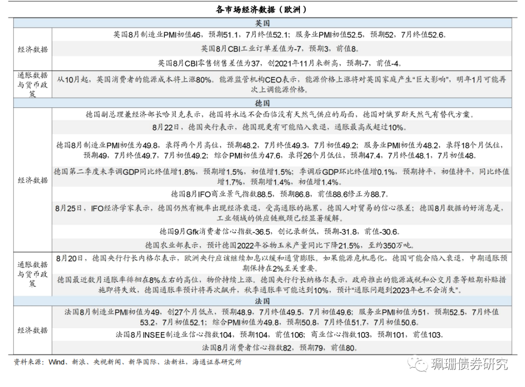Click the 法国 经济数据 label cell
The image size is (525, 387).
[33, 331]
